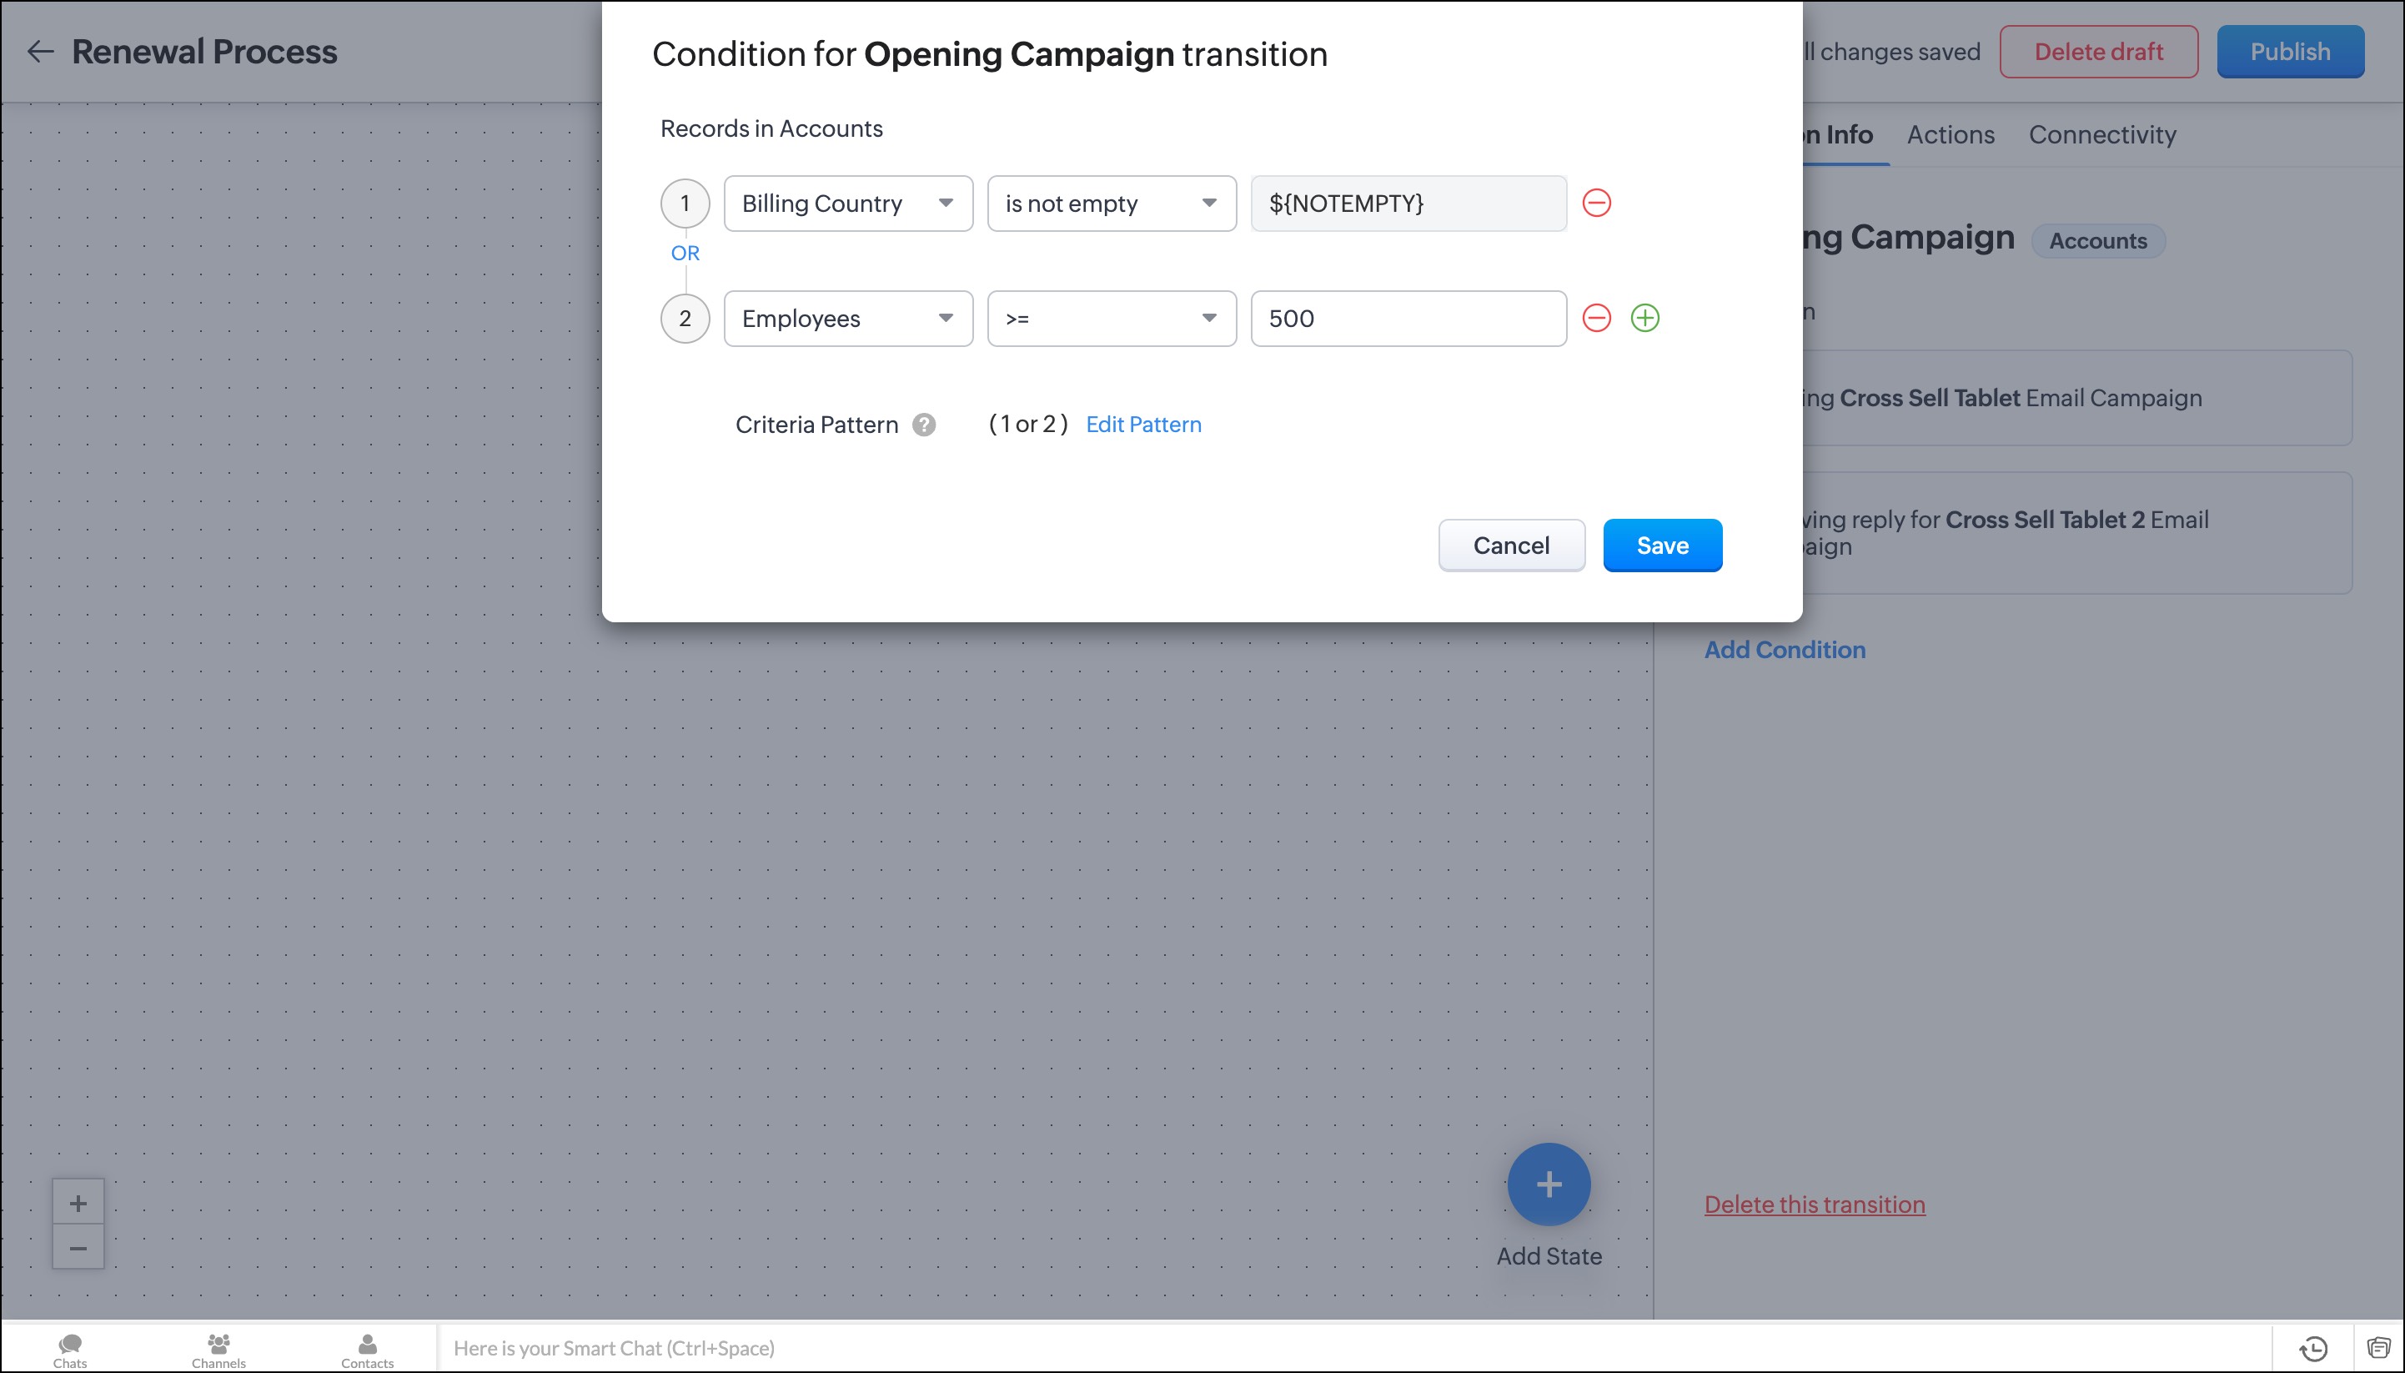This screenshot has width=2405, height=1373.
Task: Click the Add State plus button
Action: coord(1548,1184)
